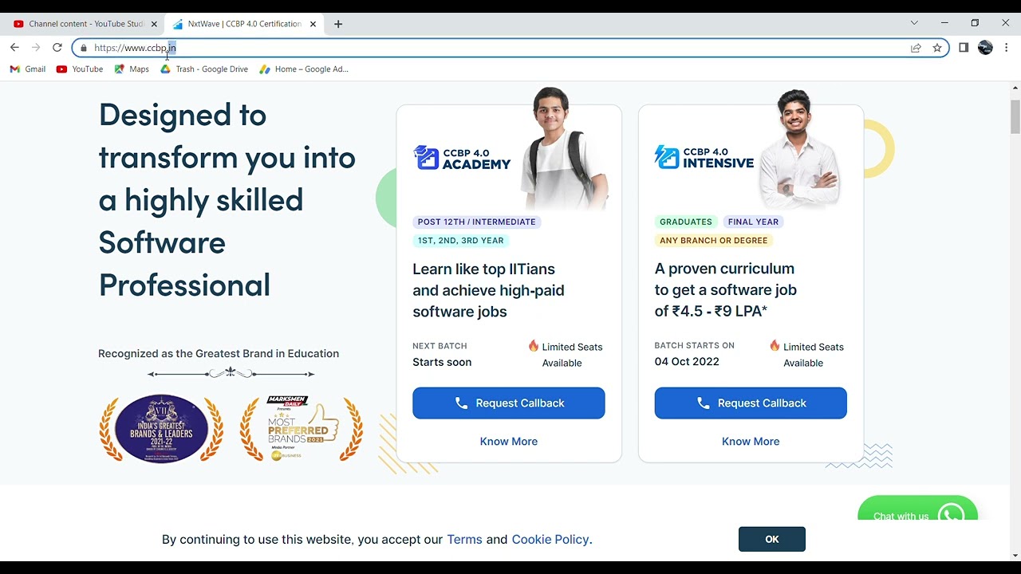This screenshot has width=1021, height=574.
Task: Click the India's Greatest Brands award badge
Action: (x=161, y=428)
